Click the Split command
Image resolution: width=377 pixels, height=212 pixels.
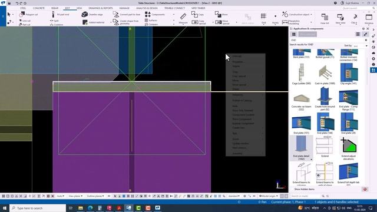click(x=54, y=21)
